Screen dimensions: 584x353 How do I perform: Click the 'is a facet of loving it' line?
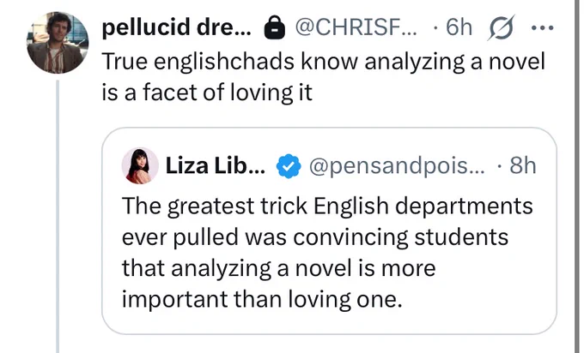tap(207, 93)
